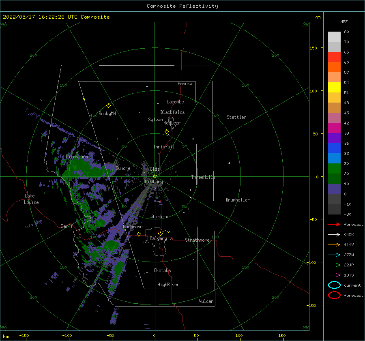Click the Drumheller town label

point(238,200)
